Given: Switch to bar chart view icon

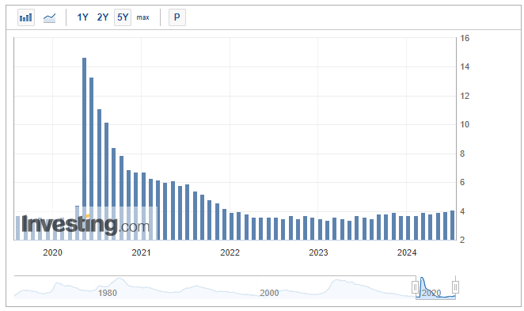Looking at the screenshot, I should (26, 17).
